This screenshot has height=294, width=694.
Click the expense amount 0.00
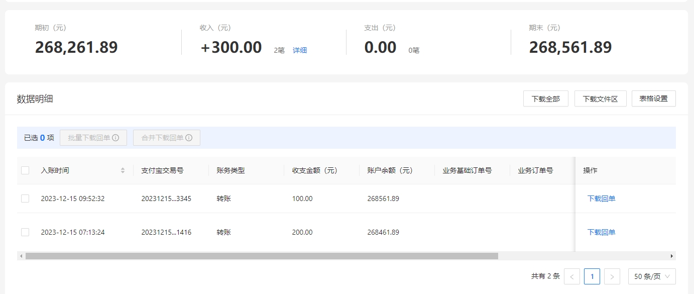[x=380, y=47]
